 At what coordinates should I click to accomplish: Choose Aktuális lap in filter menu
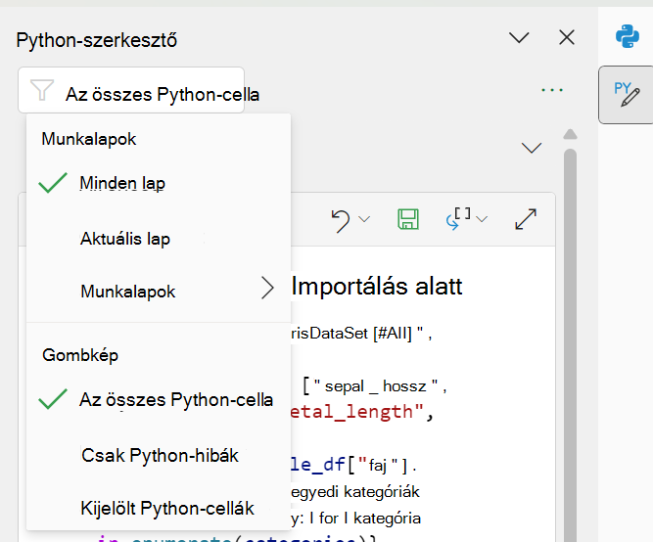coord(159,239)
